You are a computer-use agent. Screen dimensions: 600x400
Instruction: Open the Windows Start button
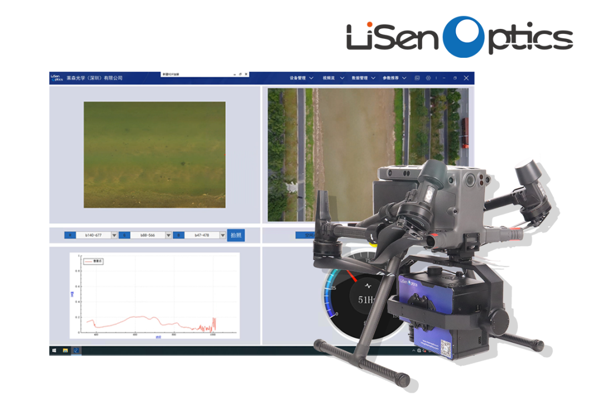(54, 350)
